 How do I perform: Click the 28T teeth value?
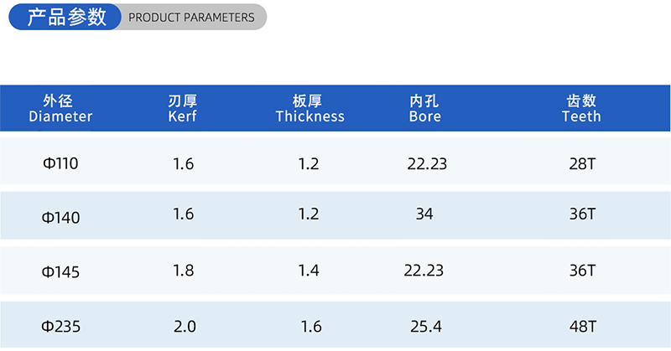(x=581, y=164)
